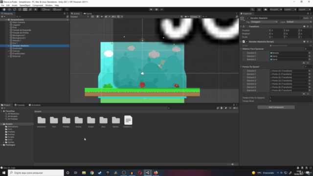The height and width of the screenshot is (176, 313).
Task: Open the Tag Untagged dropdown
Action: 264,22
